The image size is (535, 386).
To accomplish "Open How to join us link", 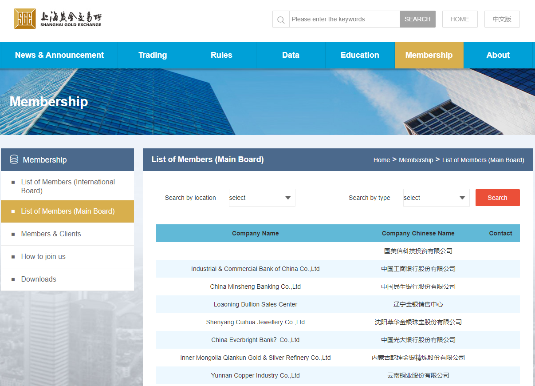I will (67, 257).
